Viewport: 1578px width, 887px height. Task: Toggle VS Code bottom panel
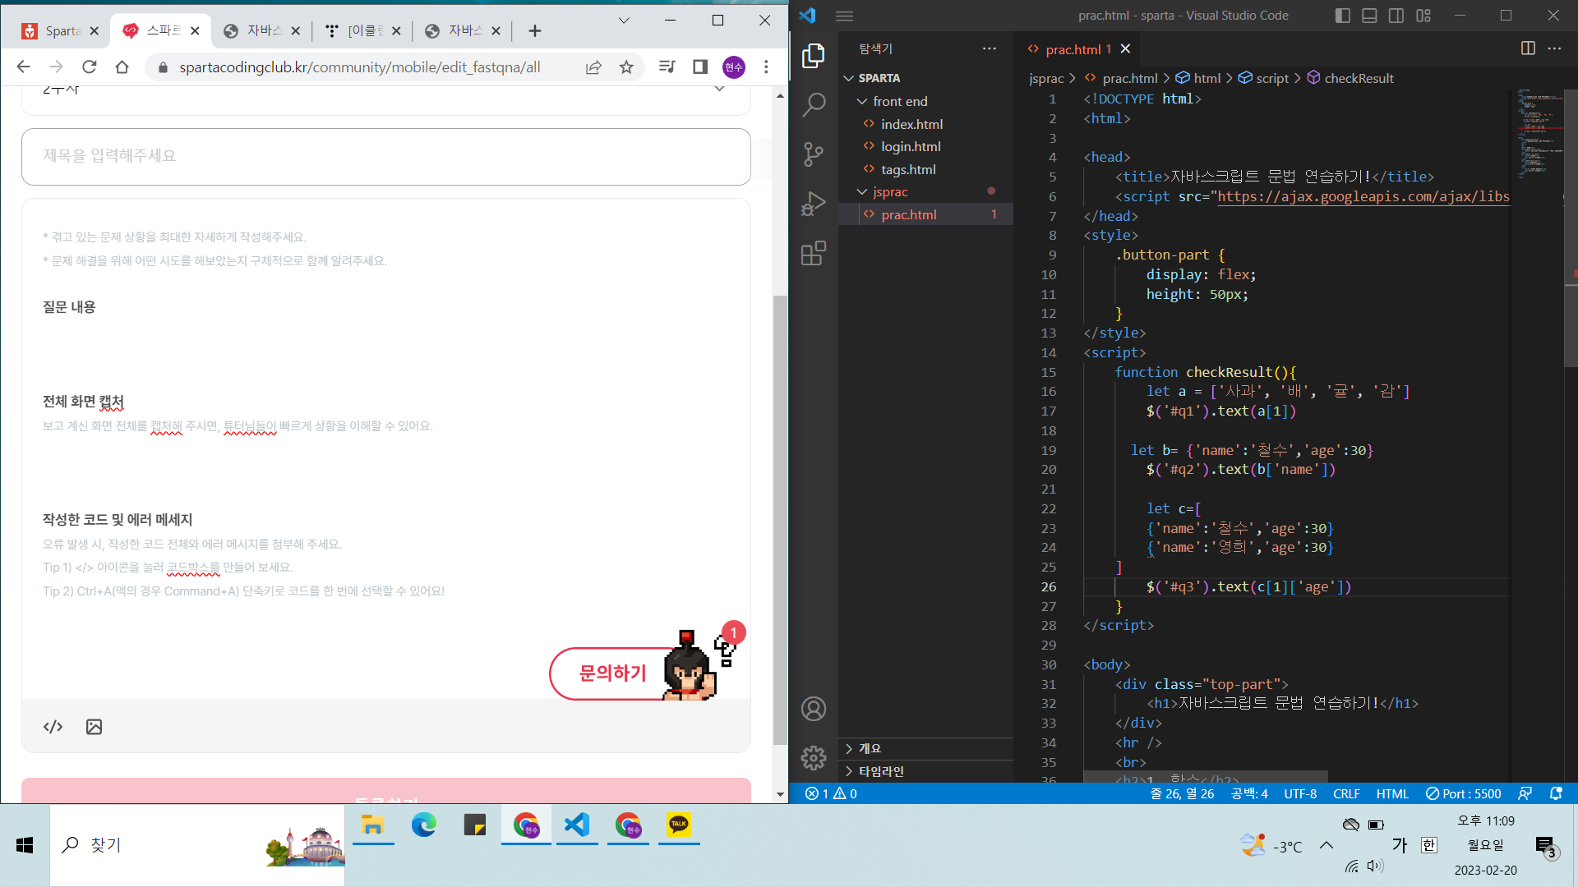(1369, 16)
